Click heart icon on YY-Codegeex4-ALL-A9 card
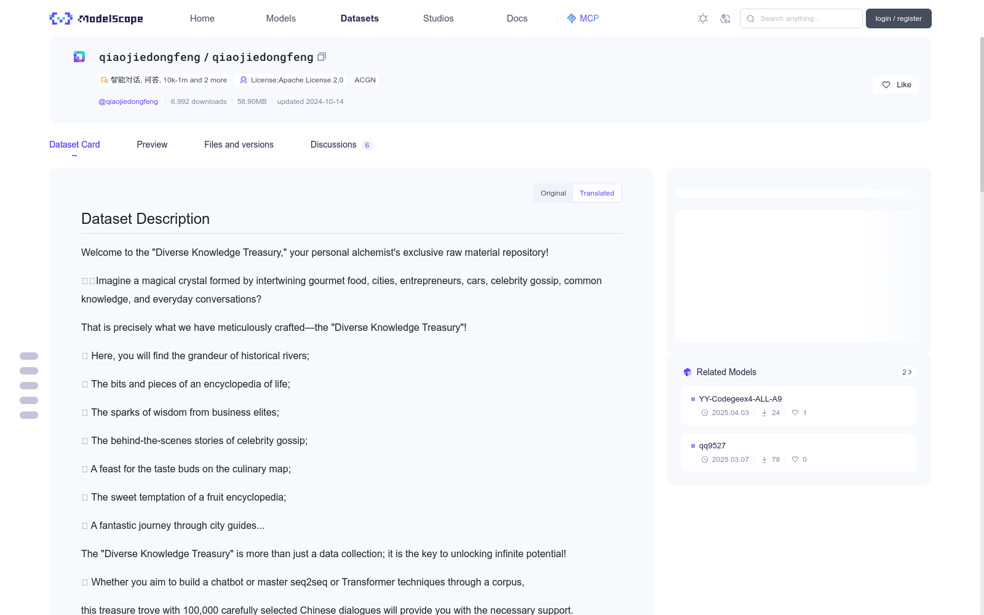 (795, 413)
